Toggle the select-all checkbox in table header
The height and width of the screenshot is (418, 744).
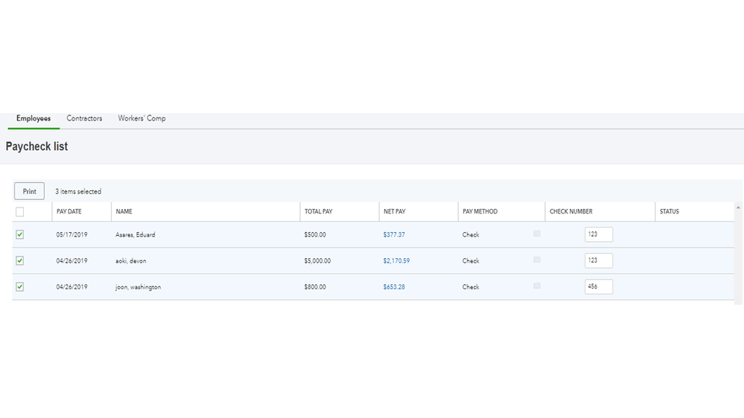click(x=20, y=212)
